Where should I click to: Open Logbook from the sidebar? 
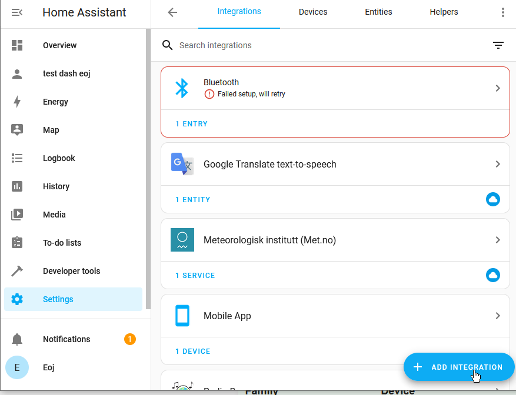tap(73, 158)
